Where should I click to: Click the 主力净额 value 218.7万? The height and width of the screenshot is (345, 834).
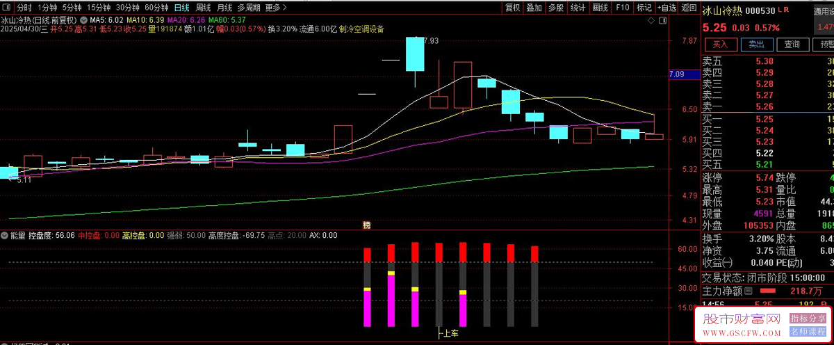pos(805,290)
